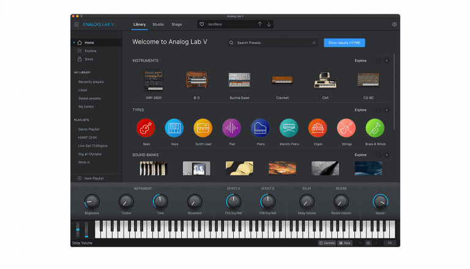Open the Live Set Chillispice playlist
470x269 pixels.
click(92, 146)
